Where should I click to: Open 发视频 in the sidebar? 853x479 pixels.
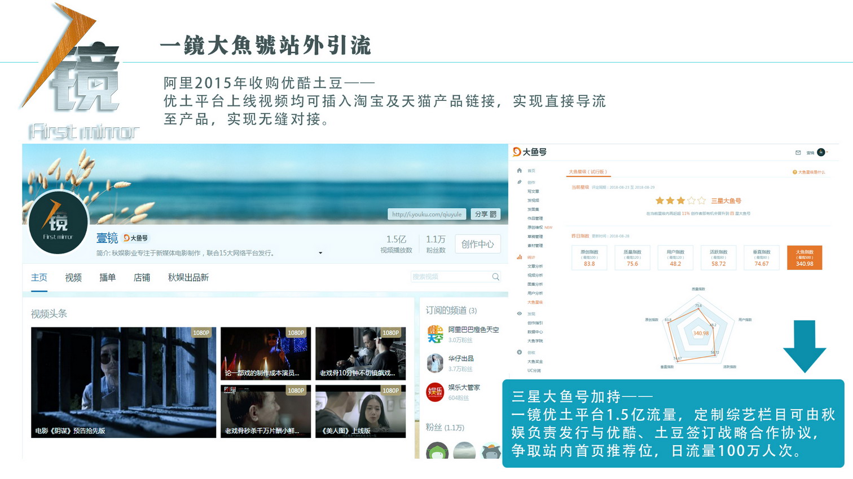tap(533, 201)
